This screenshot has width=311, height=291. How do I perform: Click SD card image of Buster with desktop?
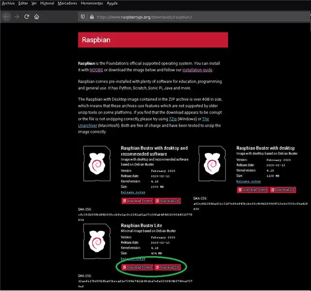click(212, 163)
